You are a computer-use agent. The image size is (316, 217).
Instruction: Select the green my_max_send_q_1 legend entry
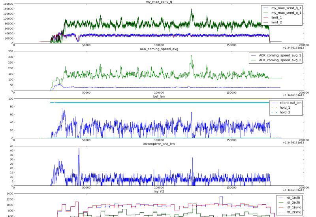[282, 13]
